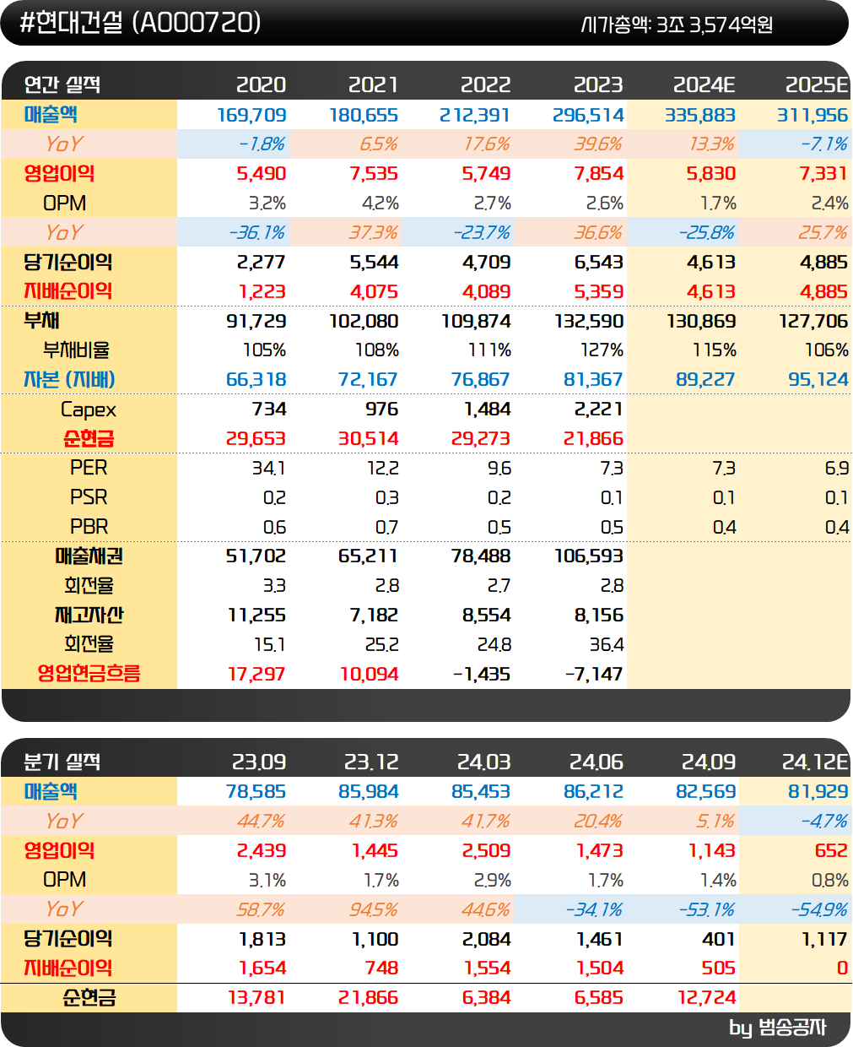
Task: Select inventory turnover value '36.4'
Action: point(606,644)
